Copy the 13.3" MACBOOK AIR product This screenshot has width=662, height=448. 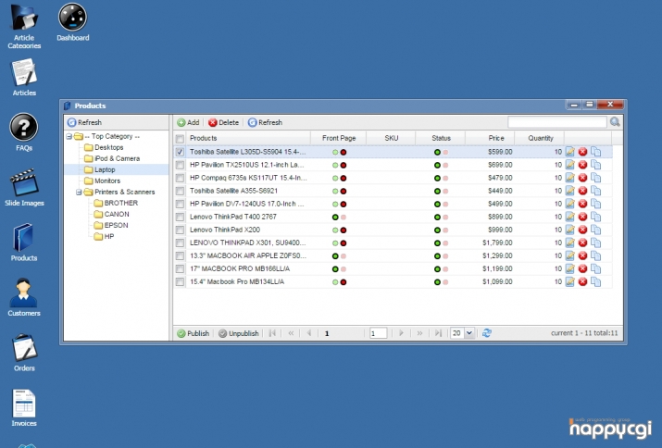tap(595, 255)
